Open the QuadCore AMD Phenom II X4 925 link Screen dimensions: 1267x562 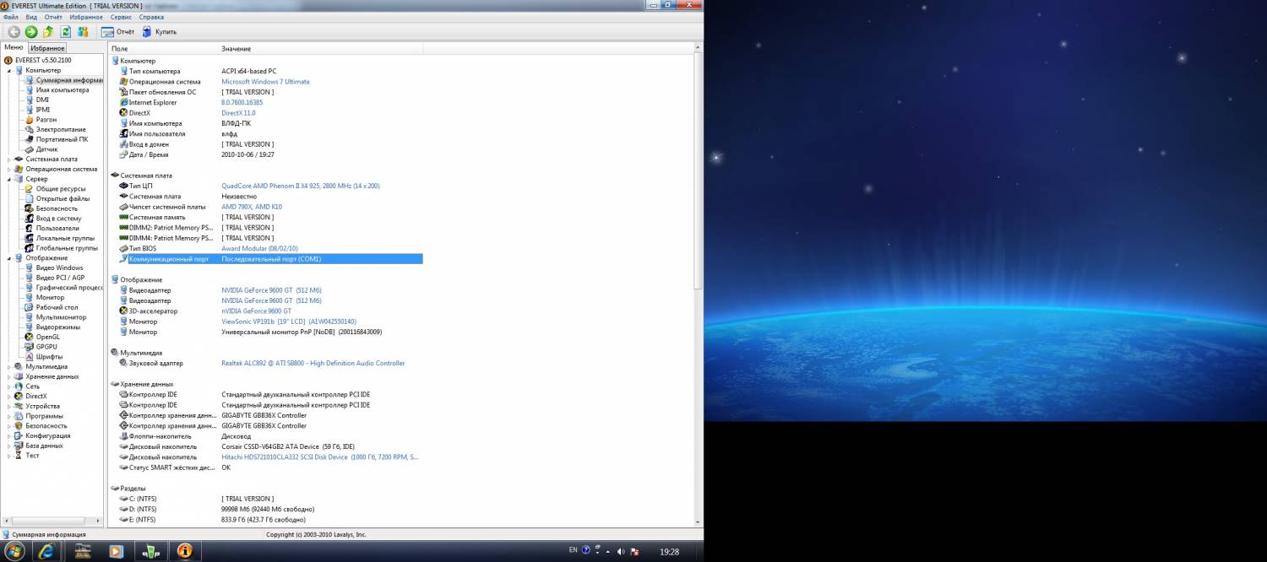click(301, 186)
